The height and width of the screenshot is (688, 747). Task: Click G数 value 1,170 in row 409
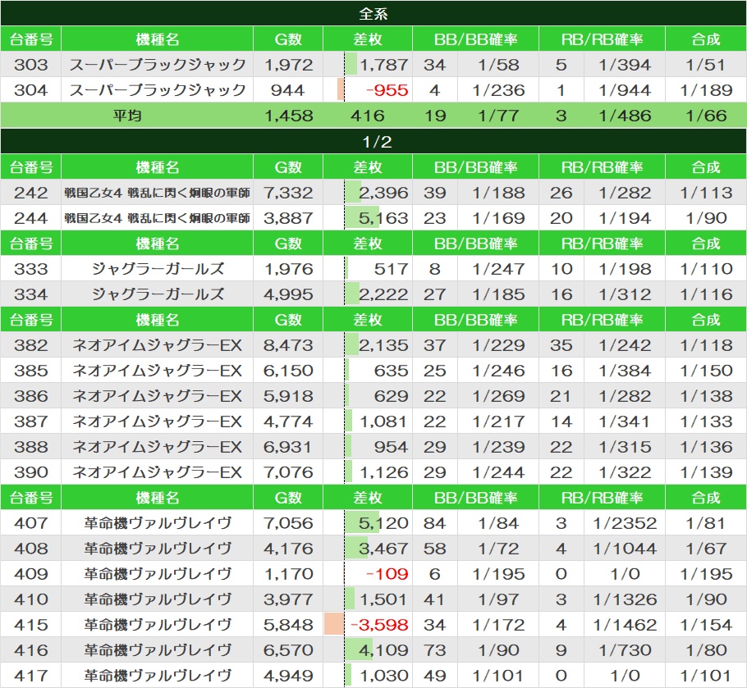288,574
